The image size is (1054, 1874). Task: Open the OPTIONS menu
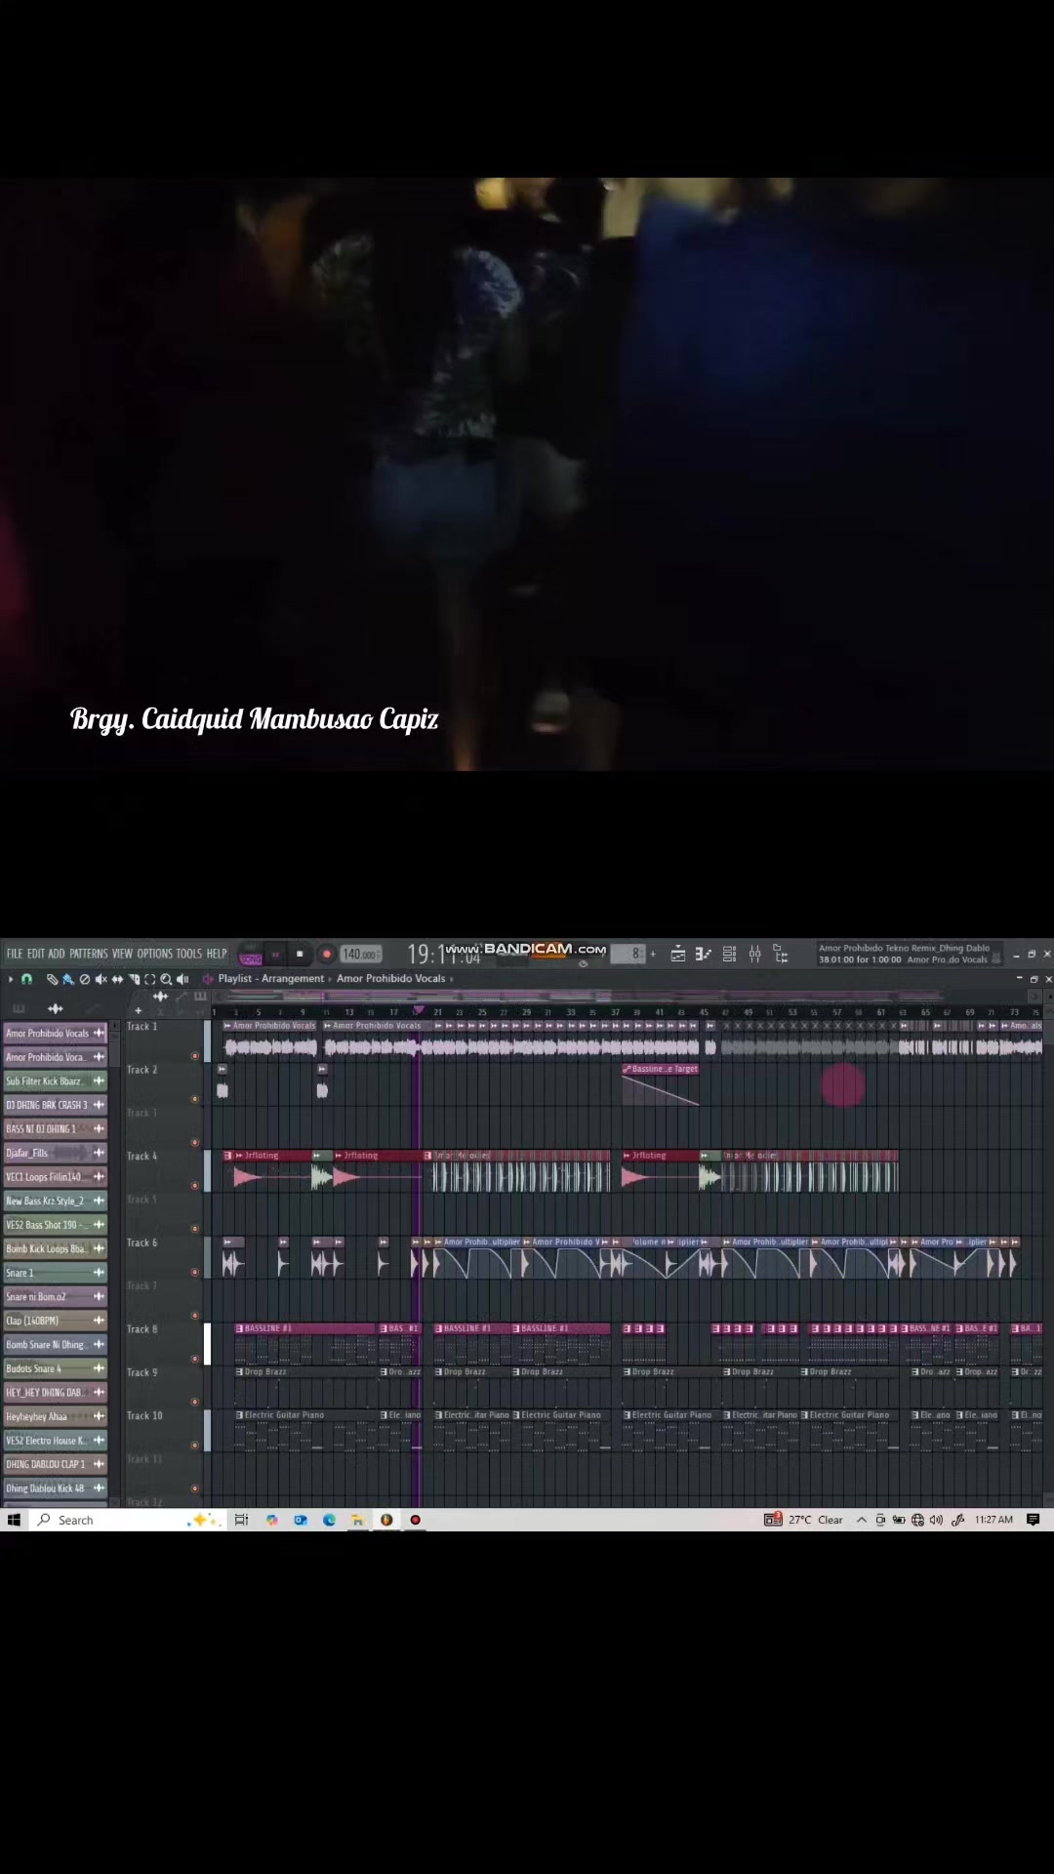(x=154, y=954)
